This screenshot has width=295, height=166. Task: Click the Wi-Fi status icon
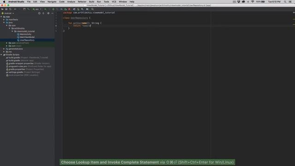click(x=253, y=2)
